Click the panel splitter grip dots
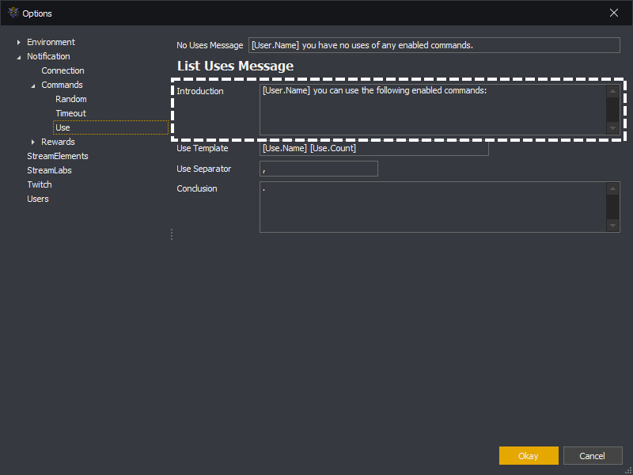 point(172,234)
